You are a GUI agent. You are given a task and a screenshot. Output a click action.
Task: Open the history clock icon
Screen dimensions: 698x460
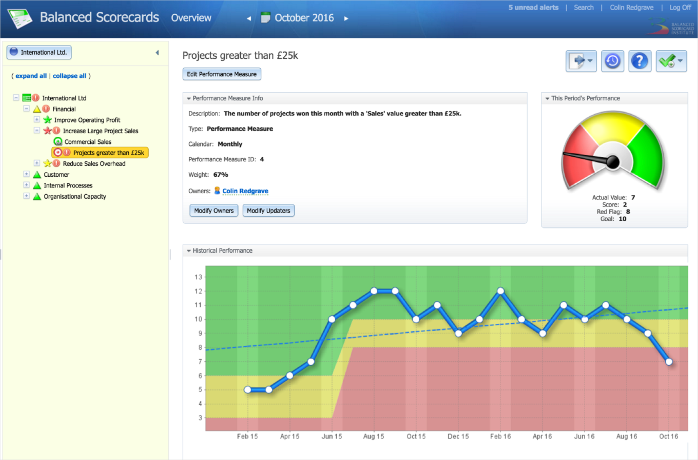click(613, 61)
